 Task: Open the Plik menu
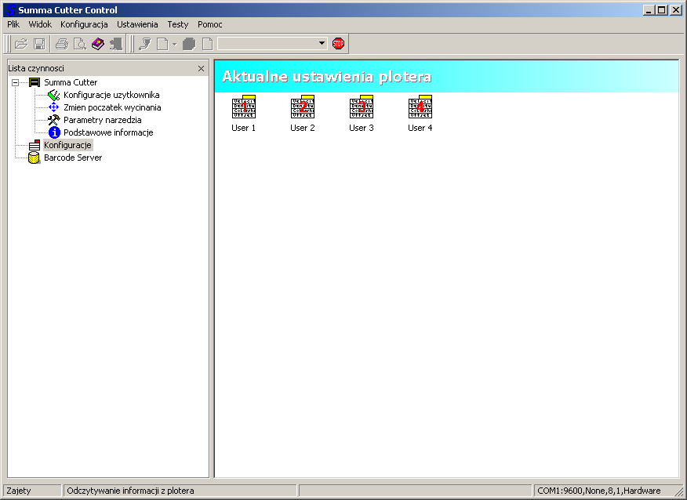click(x=13, y=24)
